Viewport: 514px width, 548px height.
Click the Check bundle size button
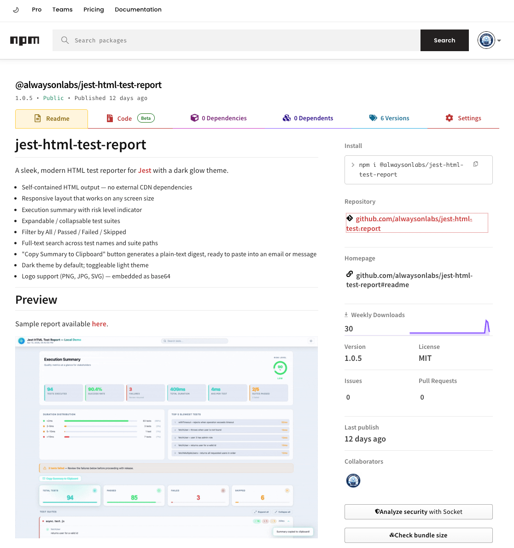coord(419,536)
